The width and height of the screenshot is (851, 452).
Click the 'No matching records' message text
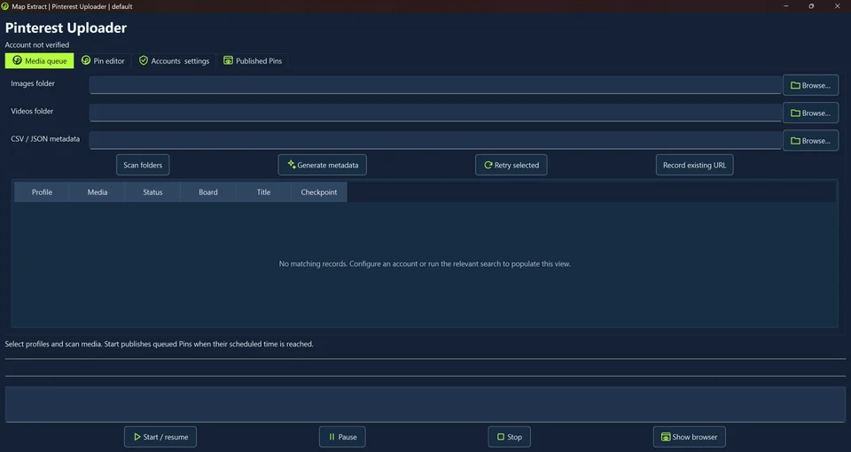[x=425, y=264]
